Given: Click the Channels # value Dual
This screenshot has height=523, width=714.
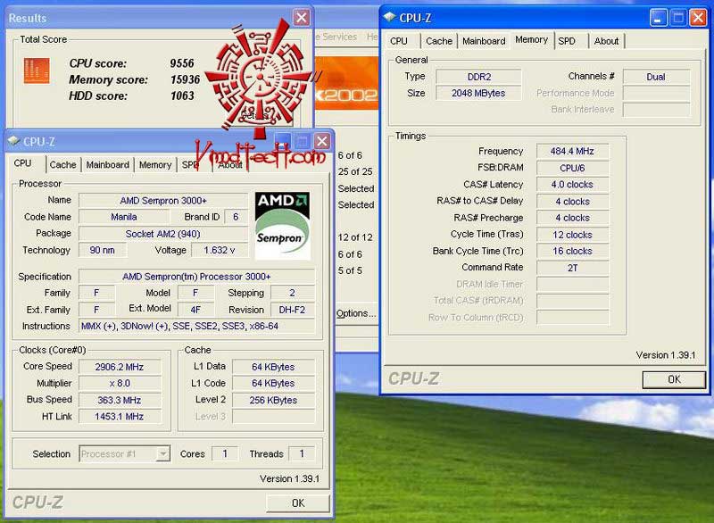Looking at the screenshot, I should pos(656,77).
